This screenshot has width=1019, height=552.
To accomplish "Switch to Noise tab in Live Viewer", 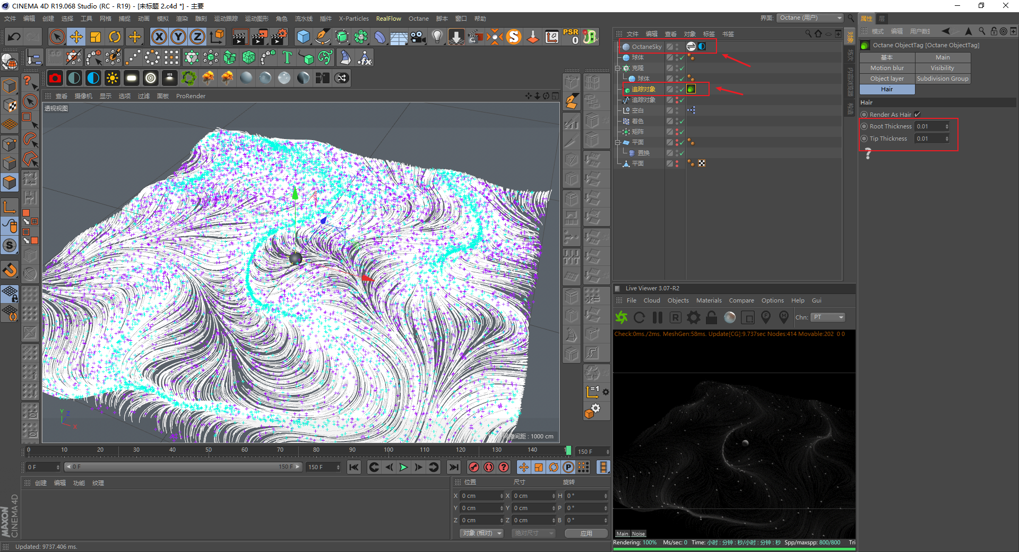I will (638, 534).
